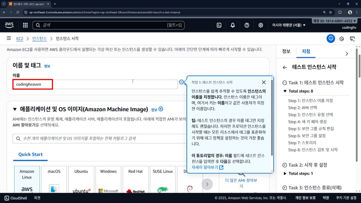Select the Ubuntu AMI tile
The width and height of the screenshot is (361, 203).
coord(81,179)
